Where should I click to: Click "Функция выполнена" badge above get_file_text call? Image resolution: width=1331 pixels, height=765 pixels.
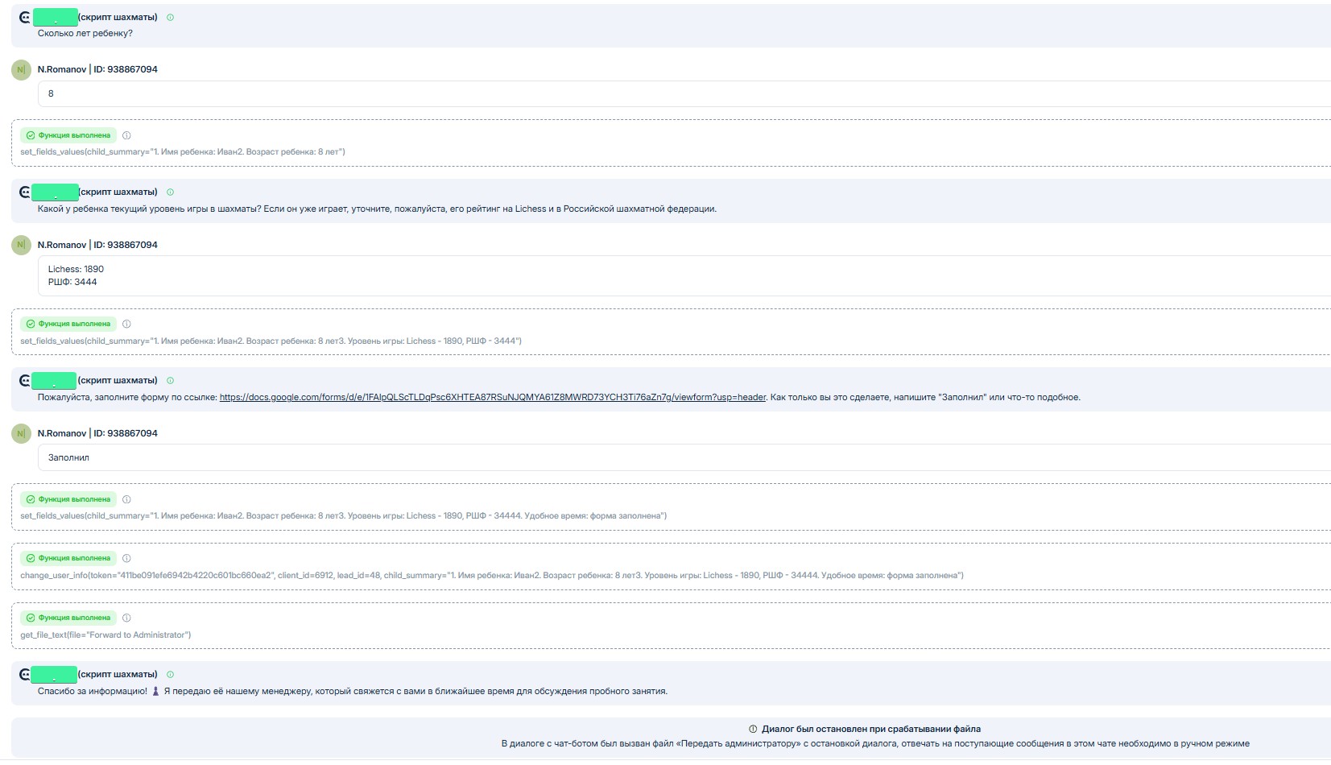coord(68,618)
